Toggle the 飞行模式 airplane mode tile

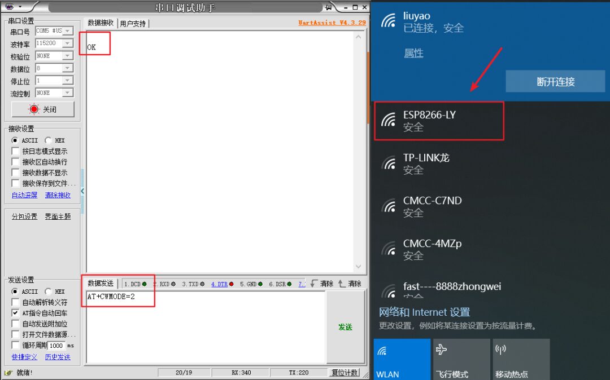point(461,359)
